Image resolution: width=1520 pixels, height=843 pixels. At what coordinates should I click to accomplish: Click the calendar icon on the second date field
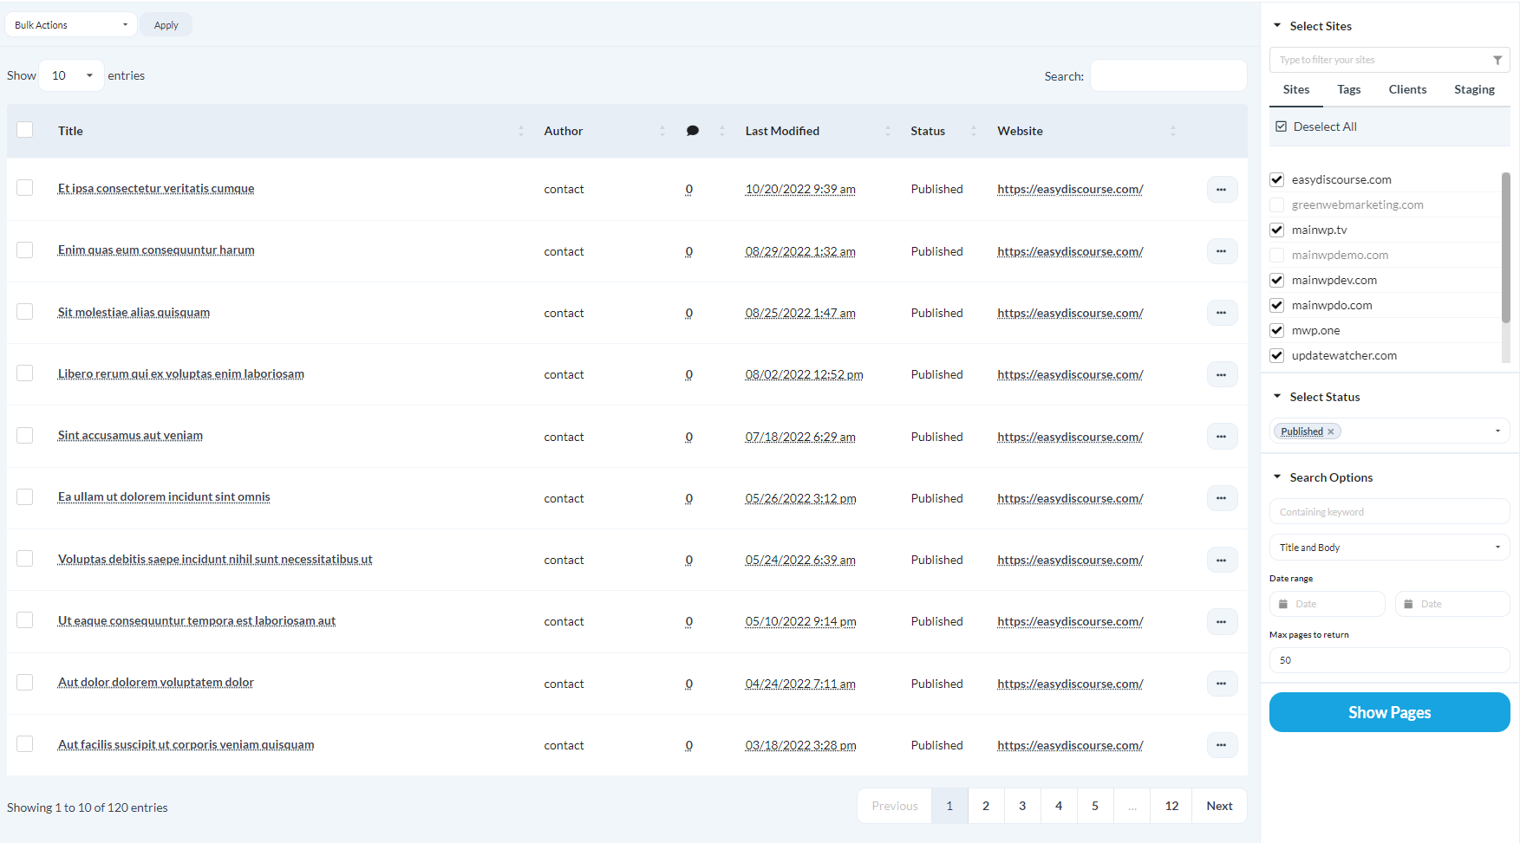(1408, 603)
